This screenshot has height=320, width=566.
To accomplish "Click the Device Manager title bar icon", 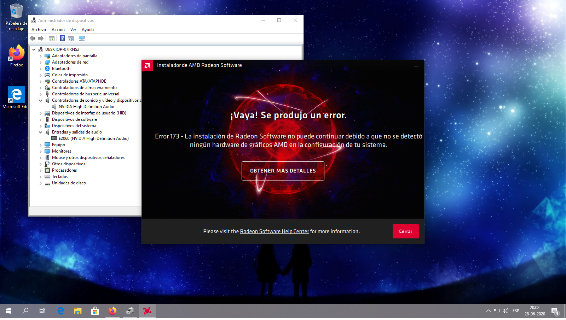I will 34,20.
